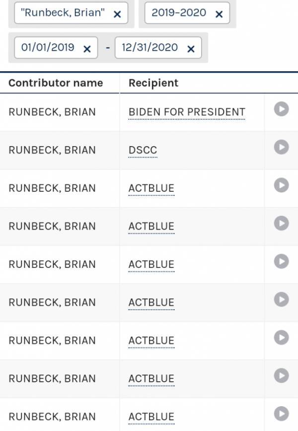Open the DSCC recipient link

click(x=143, y=151)
